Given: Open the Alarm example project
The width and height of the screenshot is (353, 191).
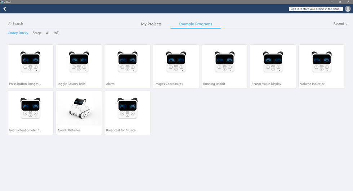Looking at the screenshot, I should (x=127, y=67).
